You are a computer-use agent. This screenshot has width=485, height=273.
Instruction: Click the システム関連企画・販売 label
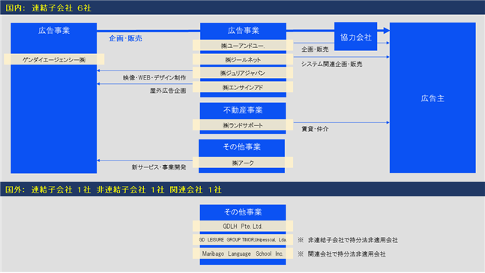(331, 64)
